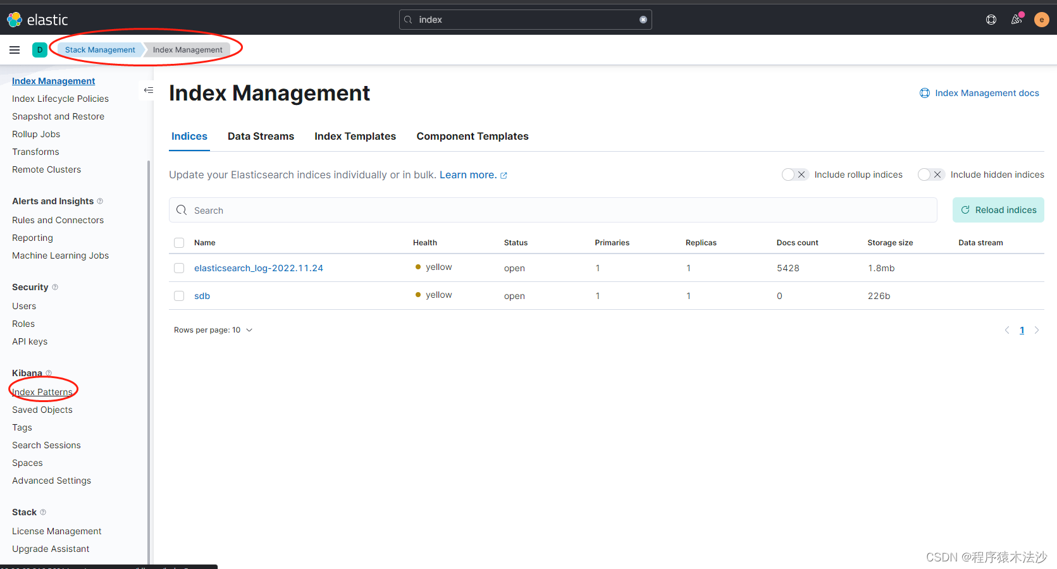Open Index Management docs link
This screenshot has height=569, width=1057.
click(987, 93)
